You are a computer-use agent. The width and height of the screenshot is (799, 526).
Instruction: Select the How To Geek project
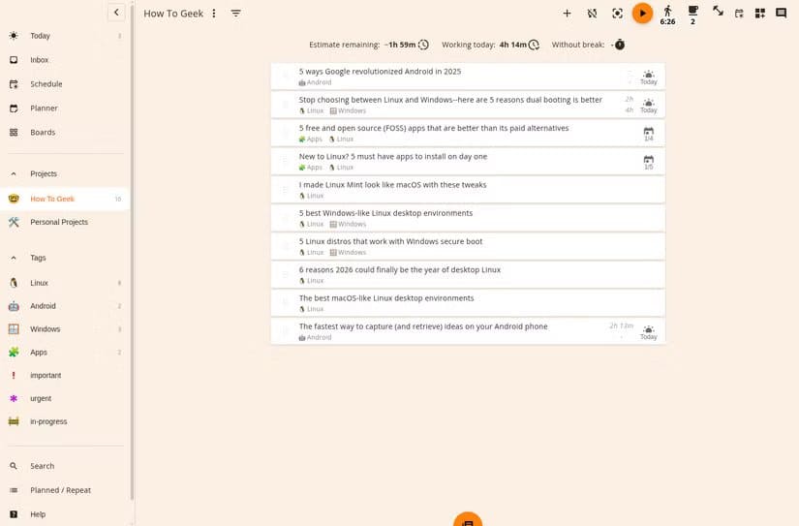click(x=65, y=199)
